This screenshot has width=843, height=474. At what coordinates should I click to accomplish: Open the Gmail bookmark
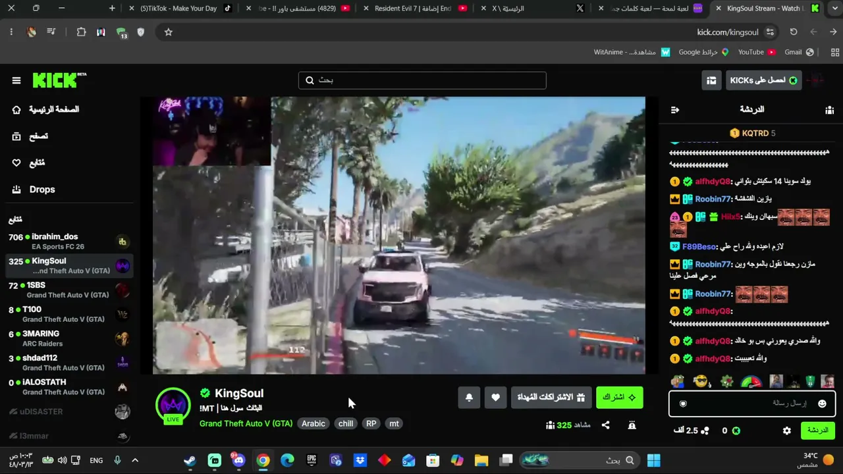pyautogui.click(x=799, y=52)
